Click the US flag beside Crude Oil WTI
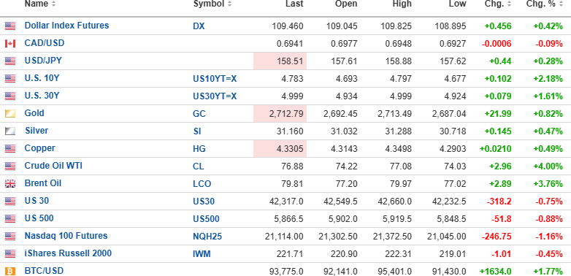Viewport: 571px width, 276px height. point(10,166)
